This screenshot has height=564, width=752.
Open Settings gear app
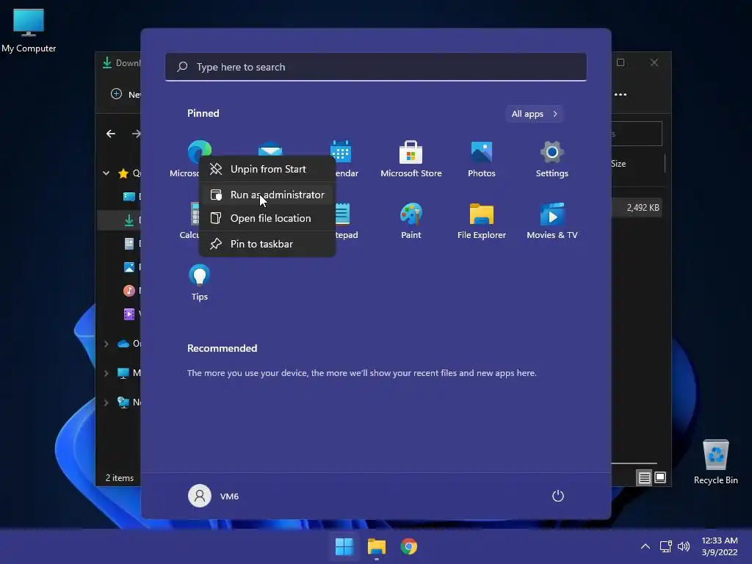[x=552, y=159]
